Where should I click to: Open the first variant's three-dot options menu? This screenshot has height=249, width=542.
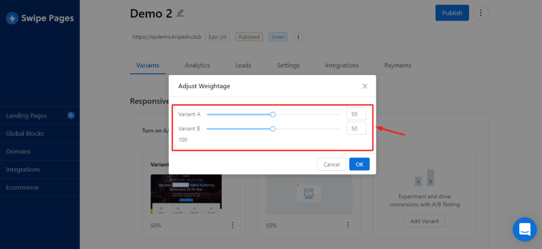(x=232, y=225)
